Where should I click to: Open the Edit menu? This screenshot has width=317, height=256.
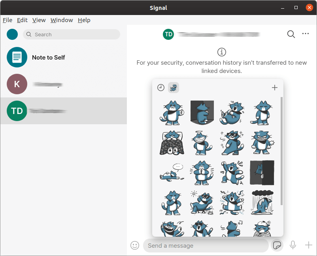click(22, 20)
